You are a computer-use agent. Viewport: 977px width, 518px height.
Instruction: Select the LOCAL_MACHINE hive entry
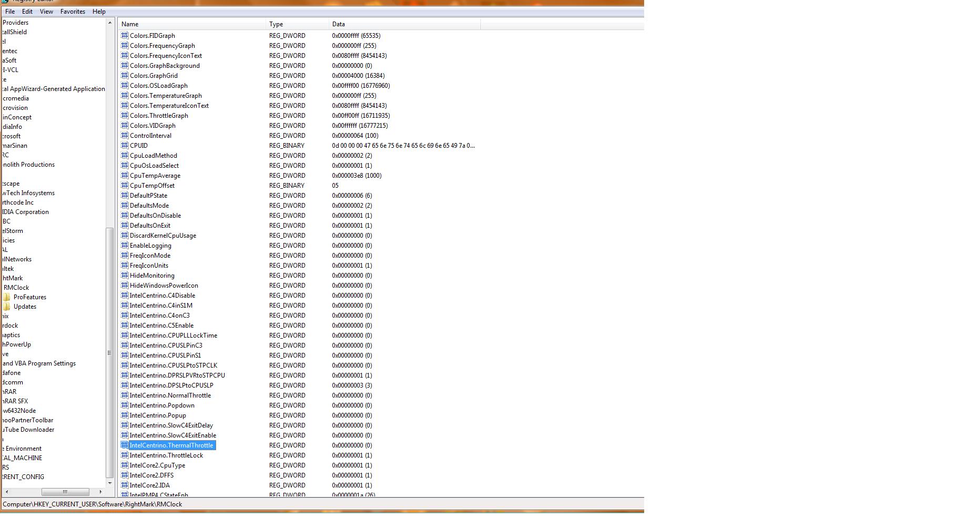[x=22, y=458]
